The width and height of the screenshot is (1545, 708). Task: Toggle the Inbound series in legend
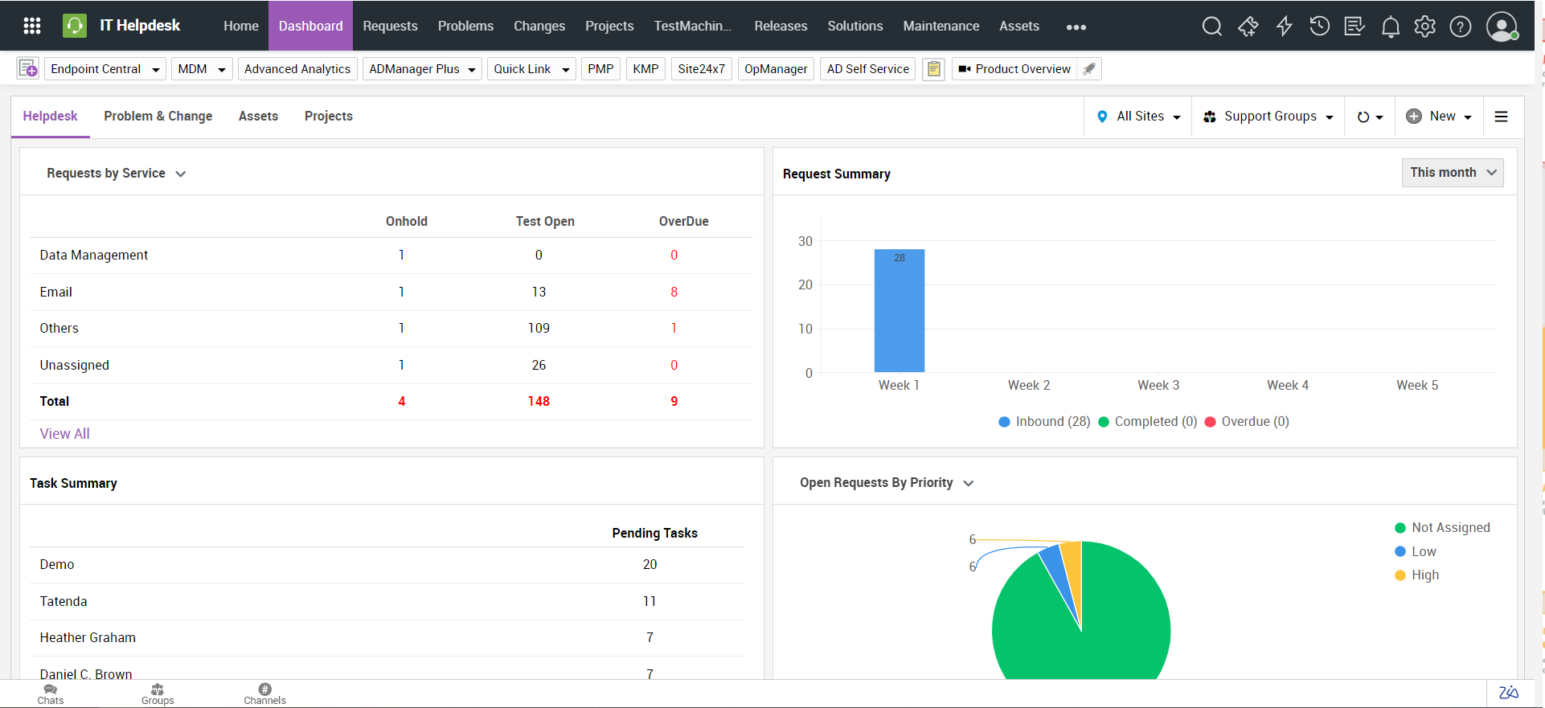click(1044, 422)
